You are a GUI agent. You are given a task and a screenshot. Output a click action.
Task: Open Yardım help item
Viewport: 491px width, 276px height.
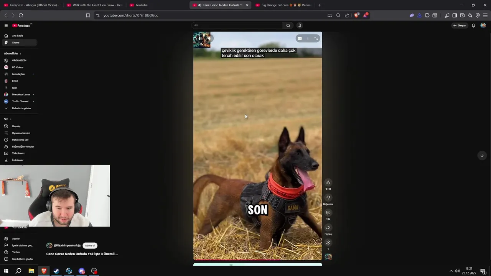tap(20, 252)
